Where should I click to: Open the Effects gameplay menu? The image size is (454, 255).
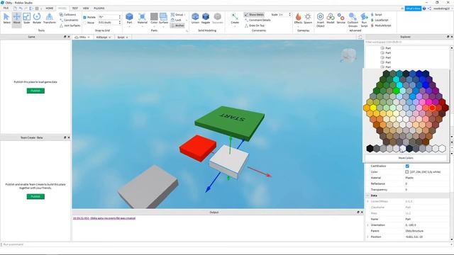coord(298,18)
